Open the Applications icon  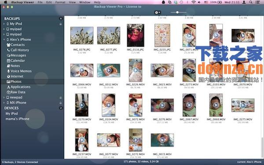(8, 87)
